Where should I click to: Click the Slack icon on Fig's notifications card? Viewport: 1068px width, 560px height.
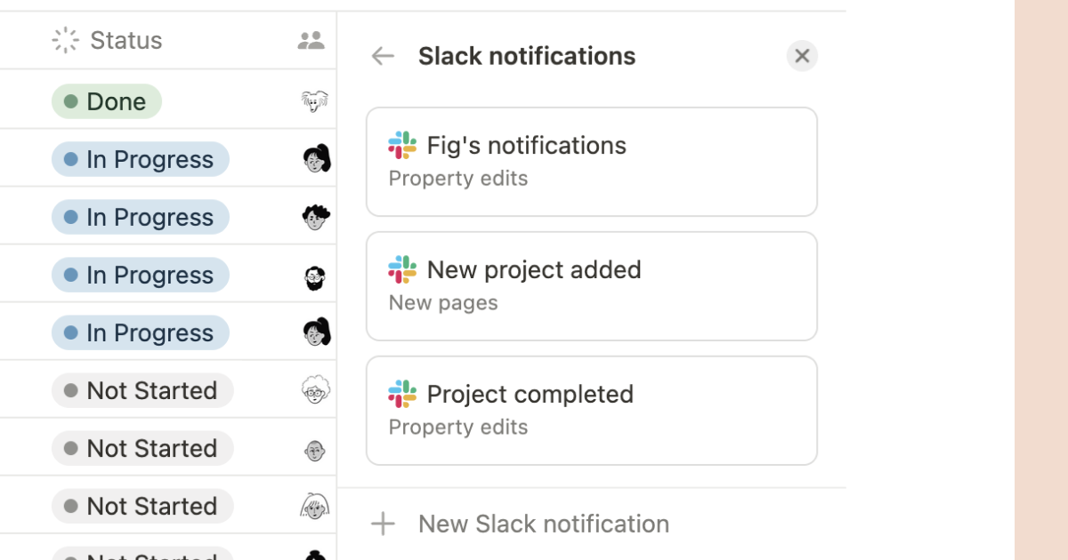401,145
